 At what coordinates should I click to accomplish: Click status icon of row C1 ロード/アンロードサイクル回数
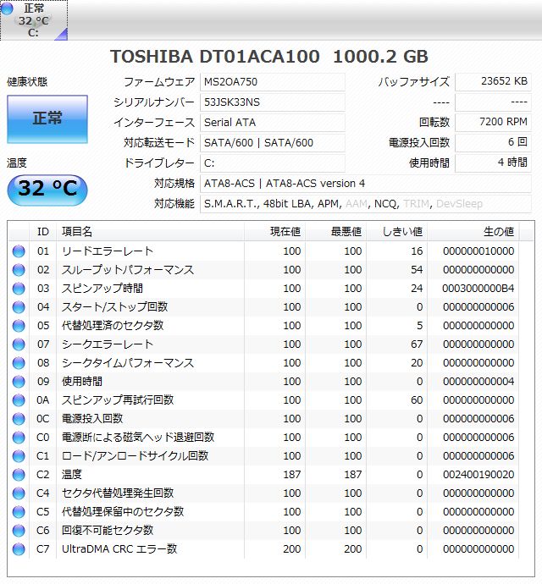coord(19,456)
